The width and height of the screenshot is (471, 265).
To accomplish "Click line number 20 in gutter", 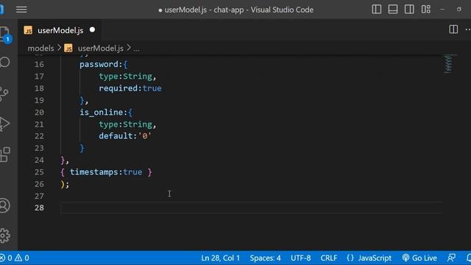I will [x=39, y=113].
